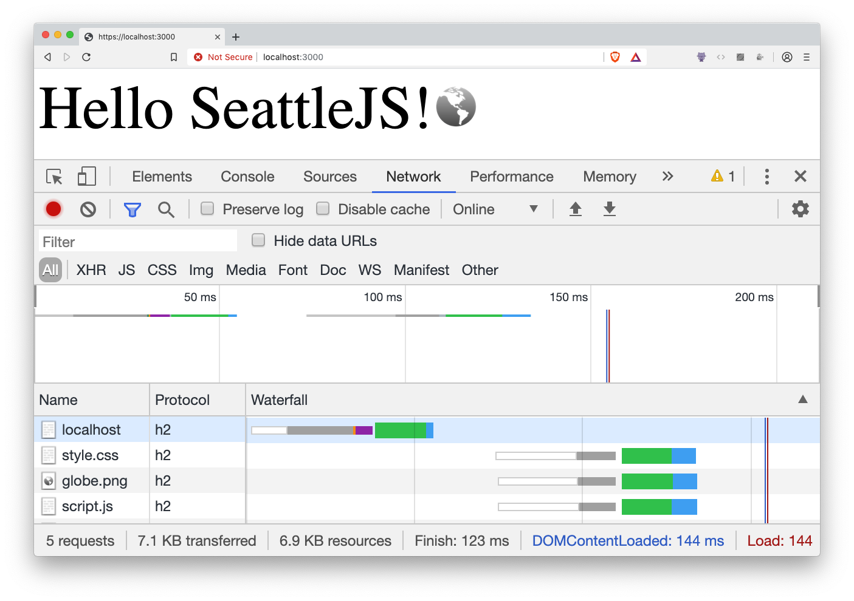Switch to the Console tab
The image size is (854, 601).
pyautogui.click(x=247, y=177)
